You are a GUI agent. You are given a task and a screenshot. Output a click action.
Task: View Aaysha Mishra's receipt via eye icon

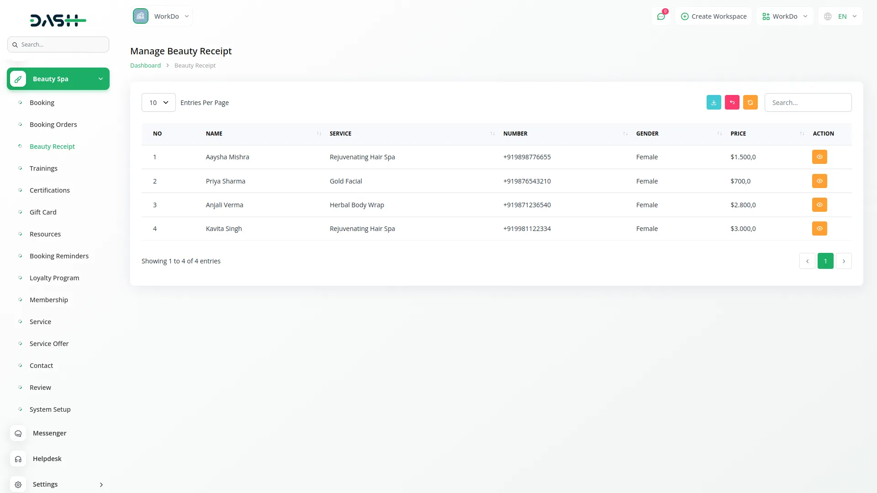[x=819, y=157]
